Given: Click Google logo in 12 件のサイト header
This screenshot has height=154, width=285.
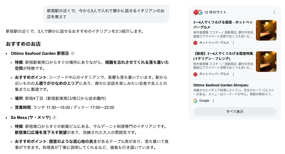Looking at the screenshot, I should pyautogui.click(x=200, y=12).
